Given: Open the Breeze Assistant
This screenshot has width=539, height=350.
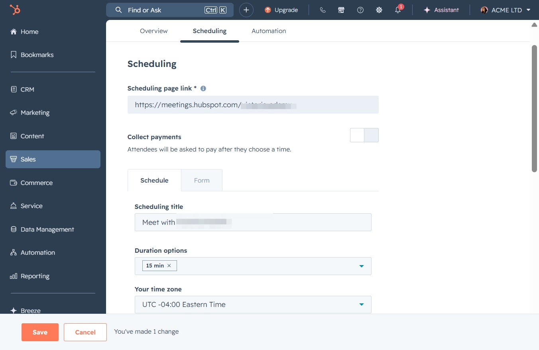Looking at the screenshot, I should coord(441,10).
